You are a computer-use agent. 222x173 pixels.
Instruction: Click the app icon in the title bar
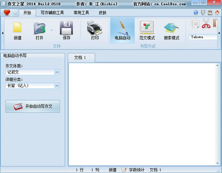3,4
